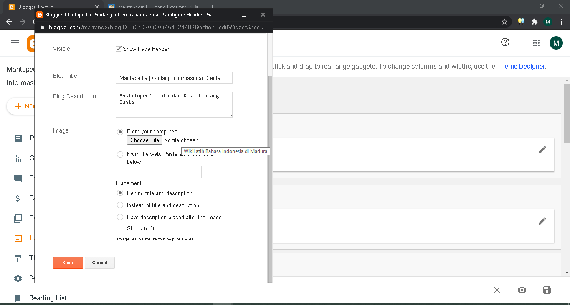Click the Blog Title text field
This screenshot has height=305, width=570.
[x=174, y=78]
